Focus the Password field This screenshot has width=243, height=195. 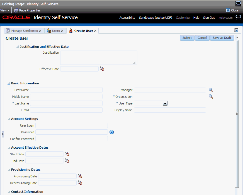coord(72,132)
